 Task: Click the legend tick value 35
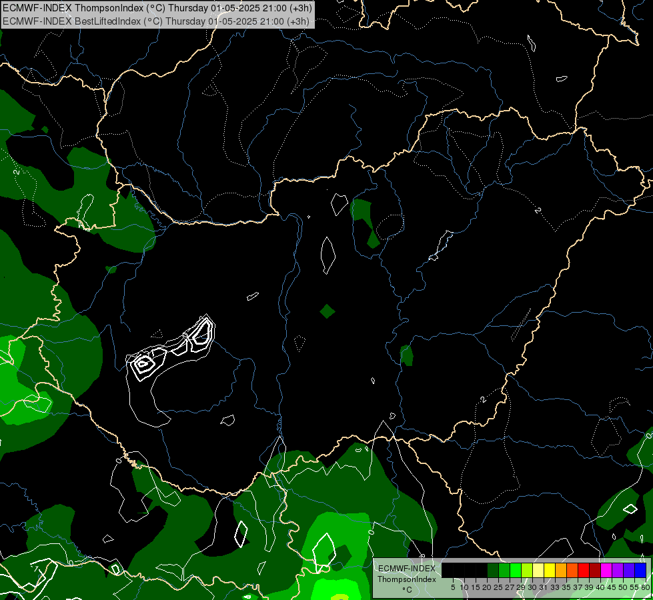coord(566,587)
